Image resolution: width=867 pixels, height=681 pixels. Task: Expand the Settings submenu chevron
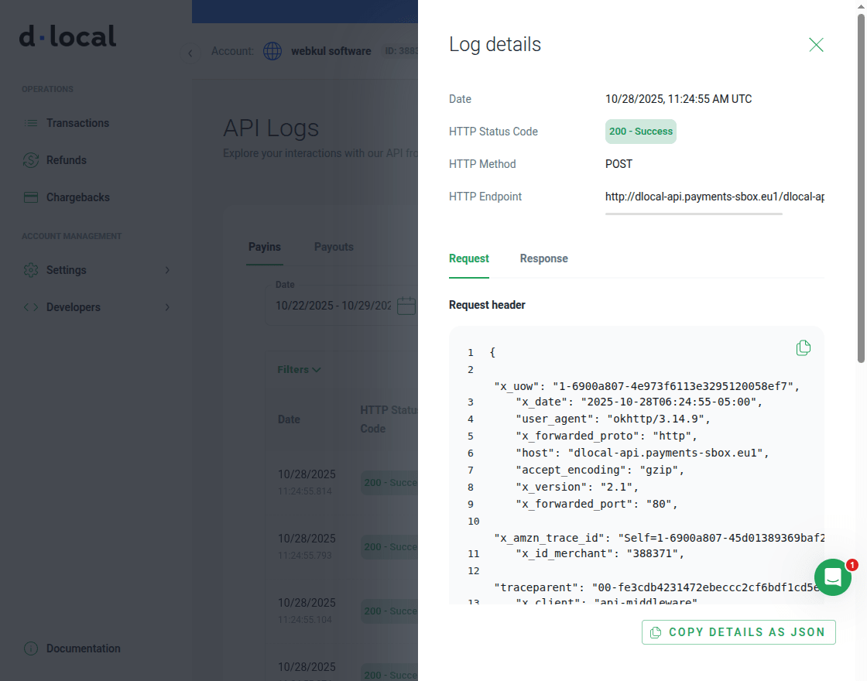point(166,270)
